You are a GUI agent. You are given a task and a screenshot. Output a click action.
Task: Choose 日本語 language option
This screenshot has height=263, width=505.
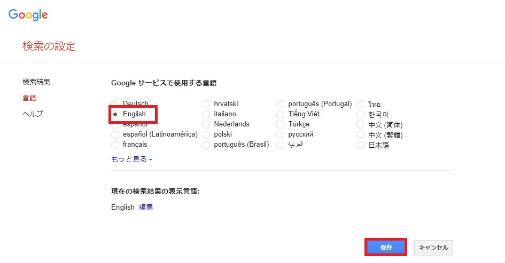(361, 145)
